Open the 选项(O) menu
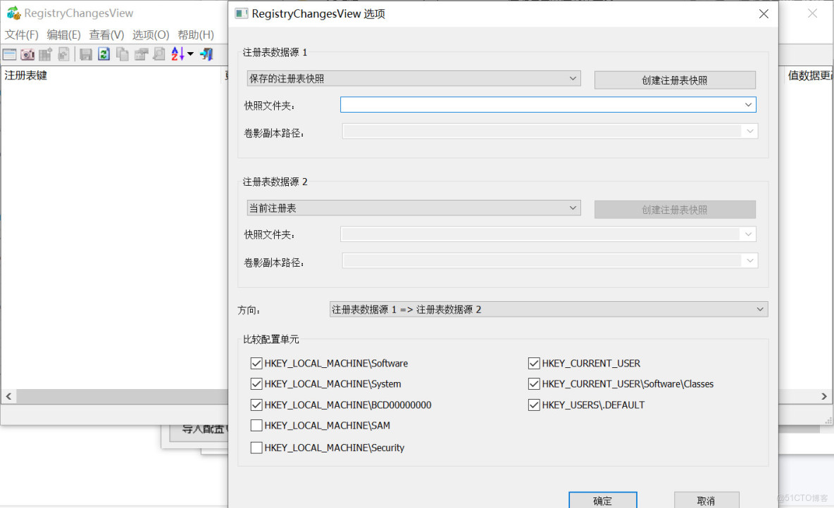834x508 pixels. [x=150, y=34]
